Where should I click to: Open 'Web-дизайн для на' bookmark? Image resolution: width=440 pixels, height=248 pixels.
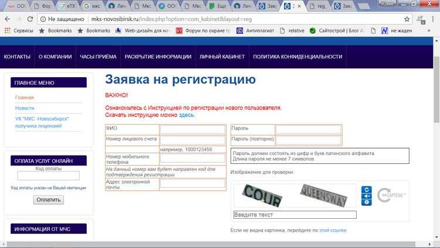pyautogui.click(x=143, y=30)
